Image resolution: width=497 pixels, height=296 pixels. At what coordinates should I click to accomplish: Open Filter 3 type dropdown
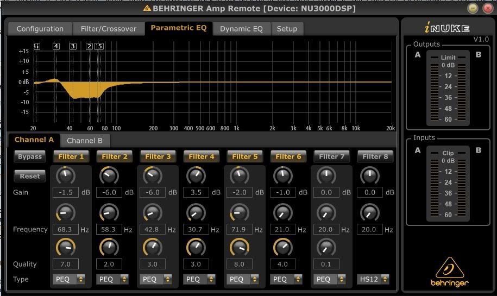click(156, 279)
